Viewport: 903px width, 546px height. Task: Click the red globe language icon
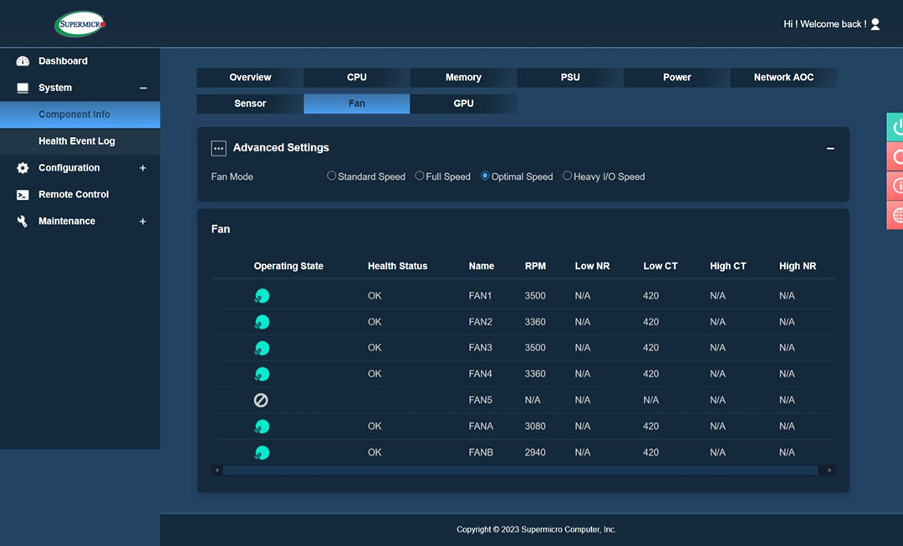click(895, 215)
